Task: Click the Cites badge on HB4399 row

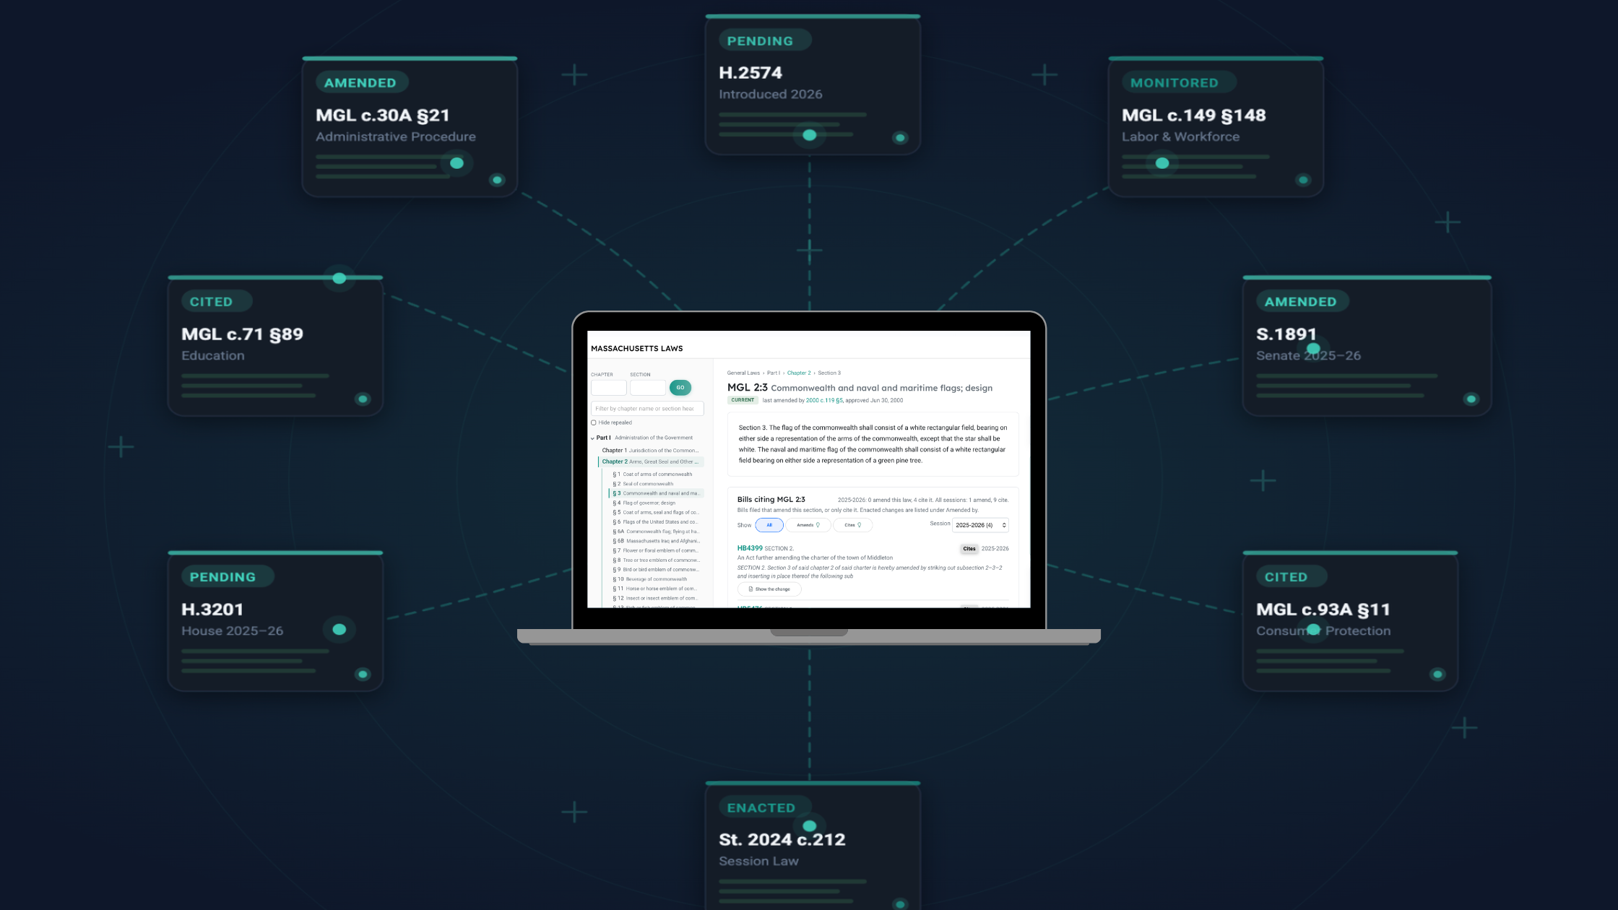Action: pyautogui.click(x=969, y=549)
